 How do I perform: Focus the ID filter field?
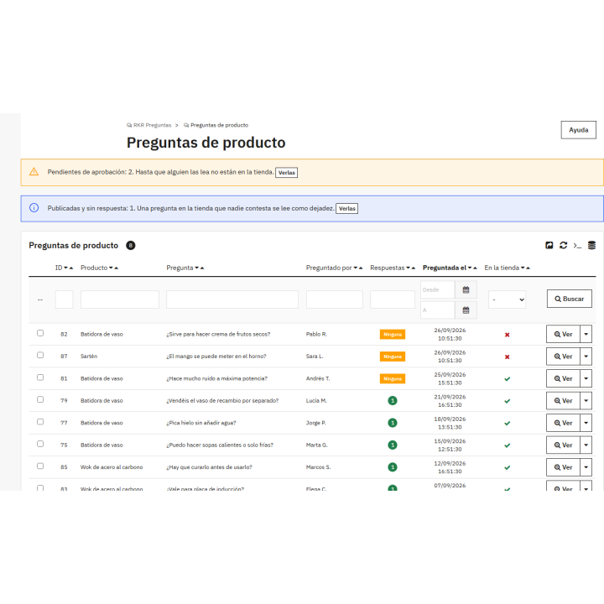tap(64, 299)
